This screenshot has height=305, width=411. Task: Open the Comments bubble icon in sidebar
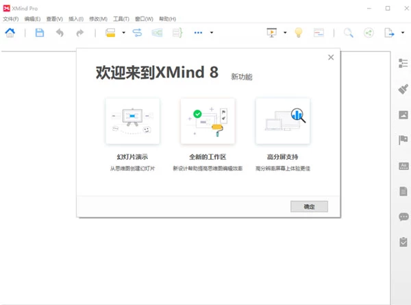[403, 217]
